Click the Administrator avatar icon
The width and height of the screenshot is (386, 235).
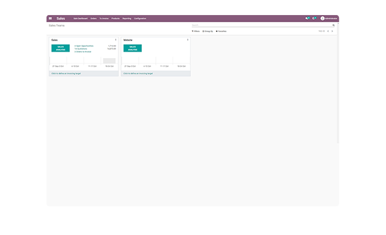323,18
